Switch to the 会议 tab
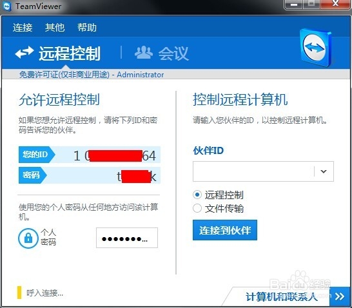This screenshot has width=352, height=308. 173,53
